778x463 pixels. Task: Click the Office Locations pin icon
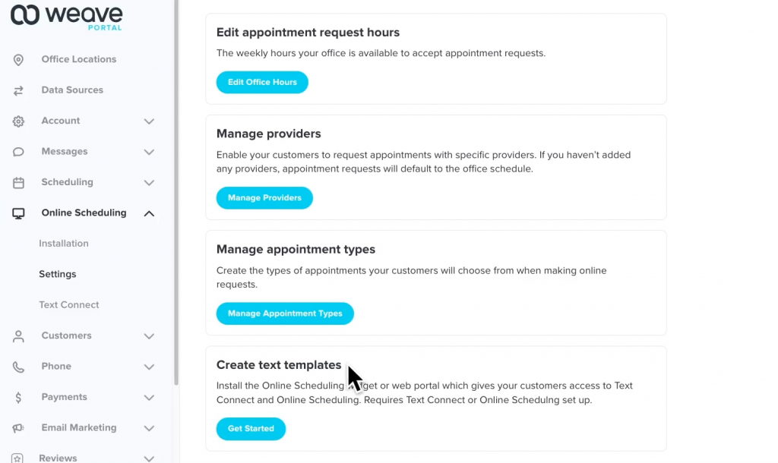click(18, 59)
